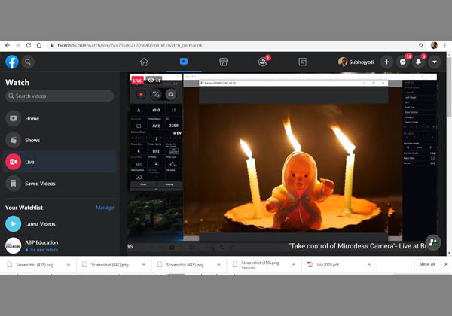Click the red record button in camera panel
This screenshot has height=316, width=452.
pyautogui.click(x=141, y=94)
